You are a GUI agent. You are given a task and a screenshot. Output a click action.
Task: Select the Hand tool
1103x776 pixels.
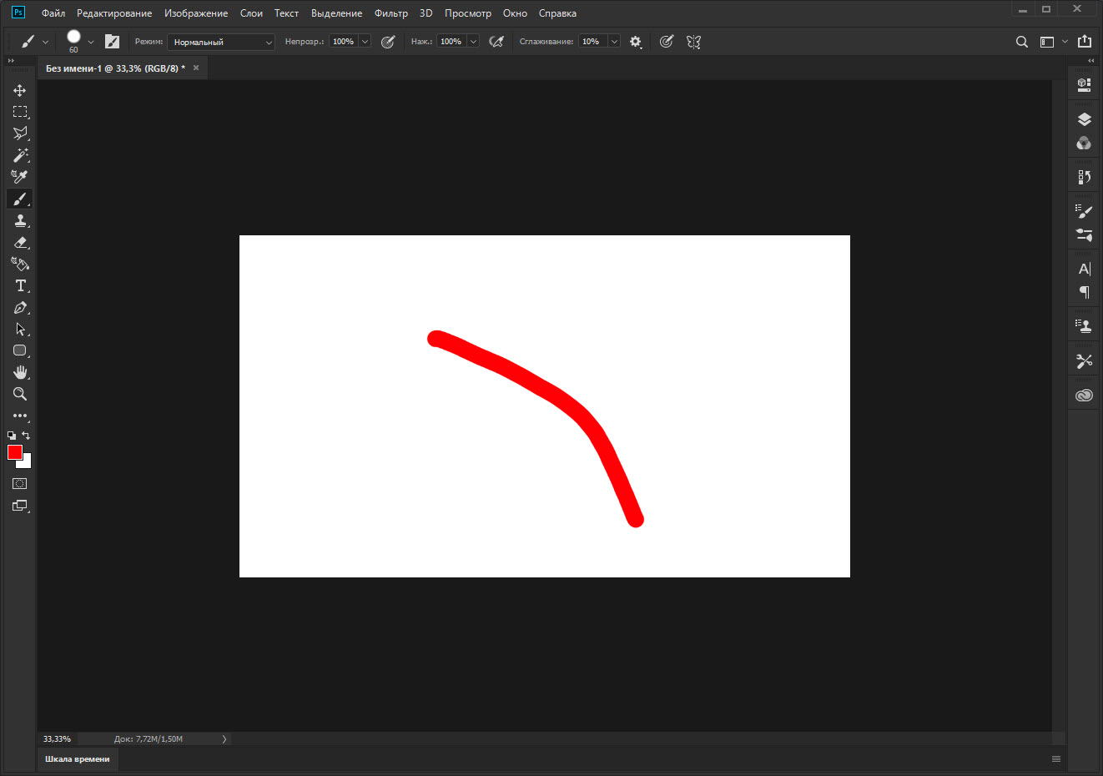[20, 372]
